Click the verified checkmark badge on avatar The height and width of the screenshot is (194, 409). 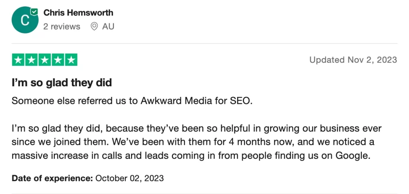[x=34, y=12]
